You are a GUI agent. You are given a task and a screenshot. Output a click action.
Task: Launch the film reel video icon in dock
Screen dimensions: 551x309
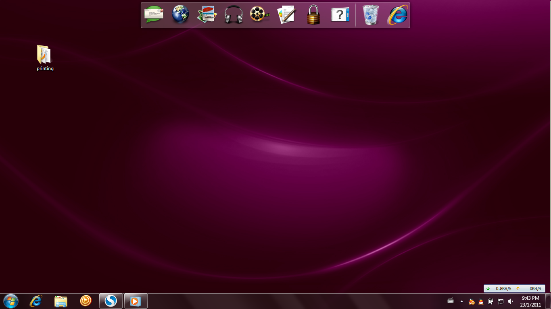click(x=259, y=14)
